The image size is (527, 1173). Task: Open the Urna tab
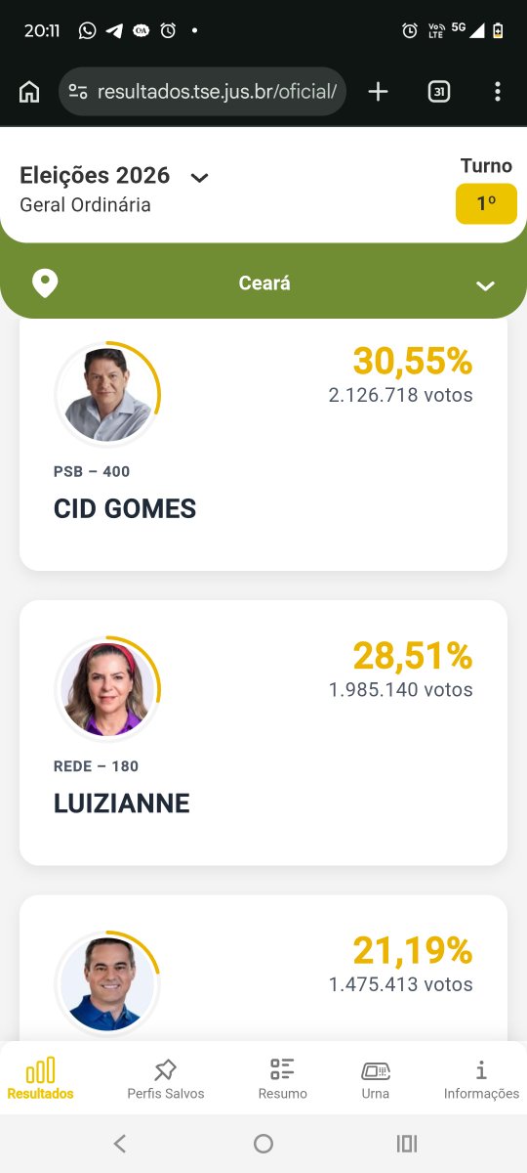376,1078
